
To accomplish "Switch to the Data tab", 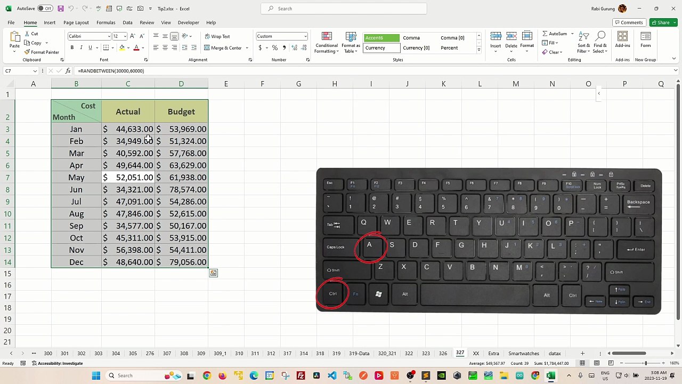I will (127, 22).
